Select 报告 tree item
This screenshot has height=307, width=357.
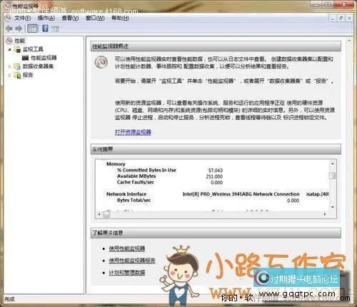pyautogui.click(x=28, y=75)
